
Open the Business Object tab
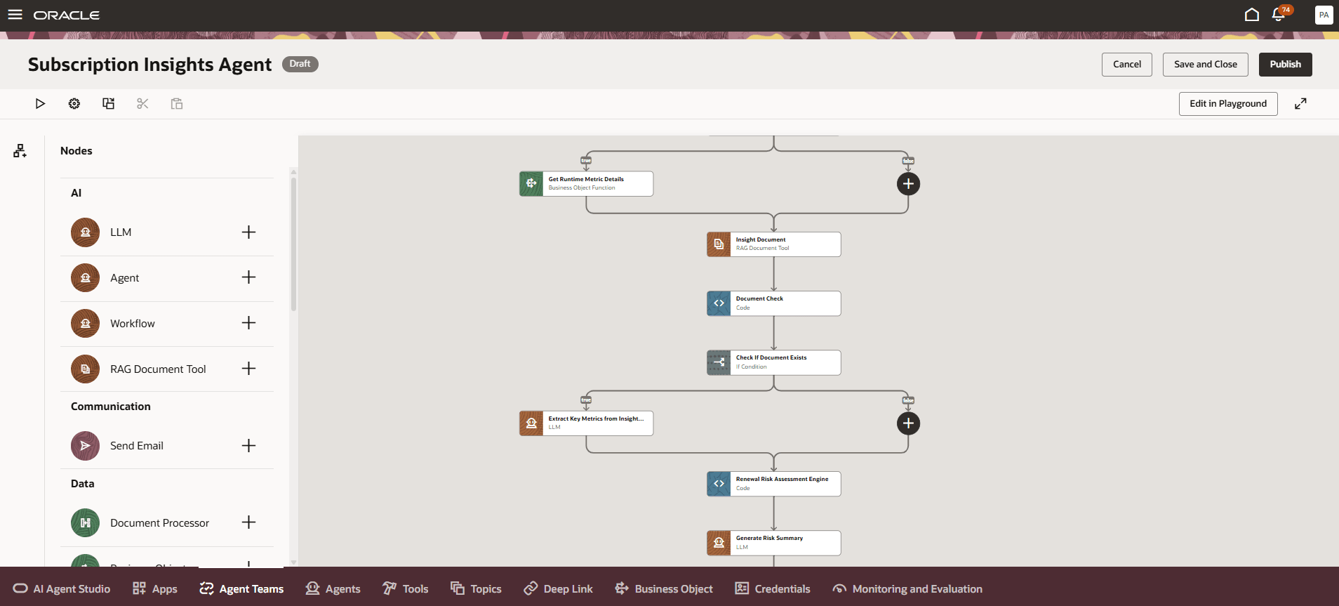tap(664, 589)
